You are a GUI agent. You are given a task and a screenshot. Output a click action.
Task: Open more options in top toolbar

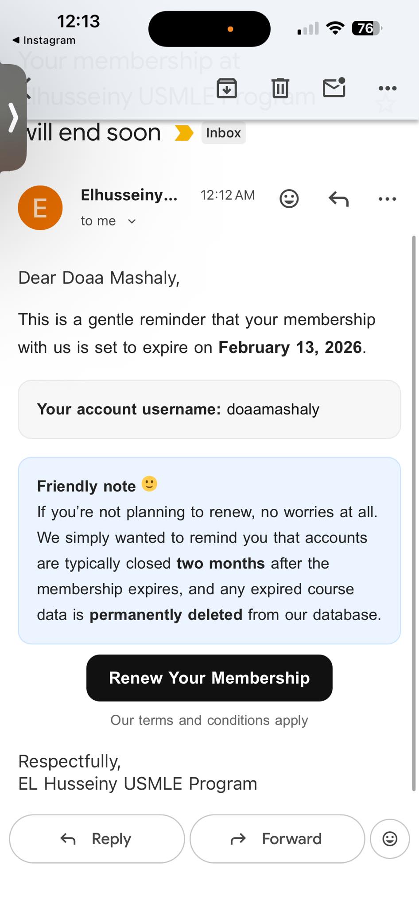[388, 88]
